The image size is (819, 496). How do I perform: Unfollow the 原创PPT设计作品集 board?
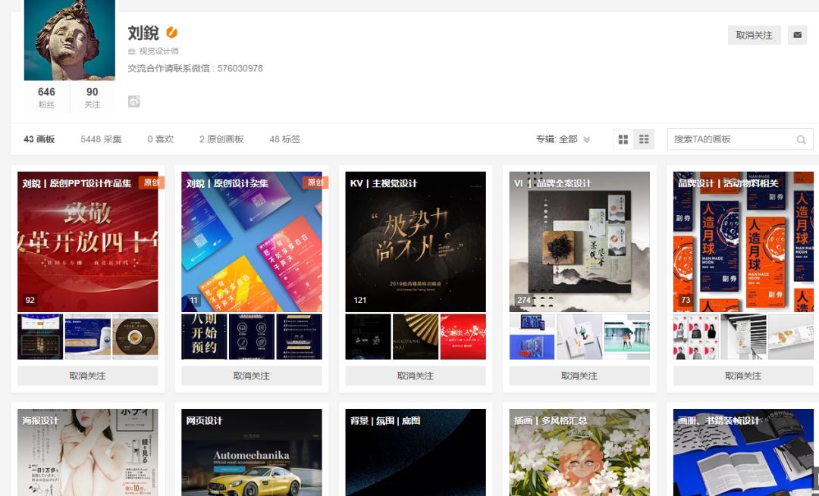pos(88,376)
